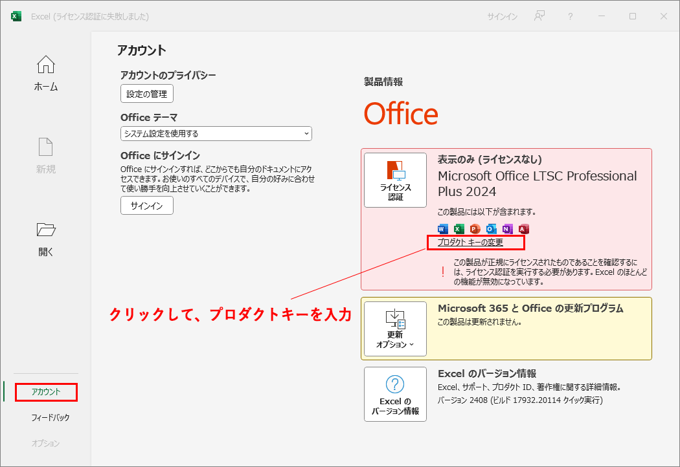Click the PowerPoint app icon
Viewport: 680px width, 467px height.
(475, 229)
